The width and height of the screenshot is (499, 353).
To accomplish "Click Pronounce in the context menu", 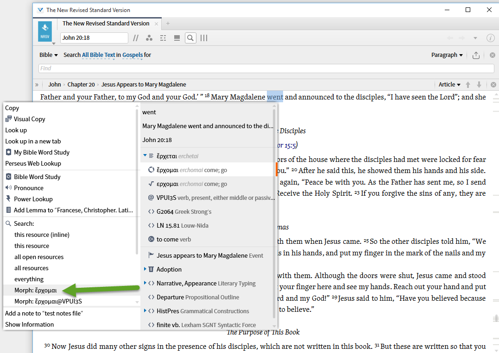I will coord(28,188).
